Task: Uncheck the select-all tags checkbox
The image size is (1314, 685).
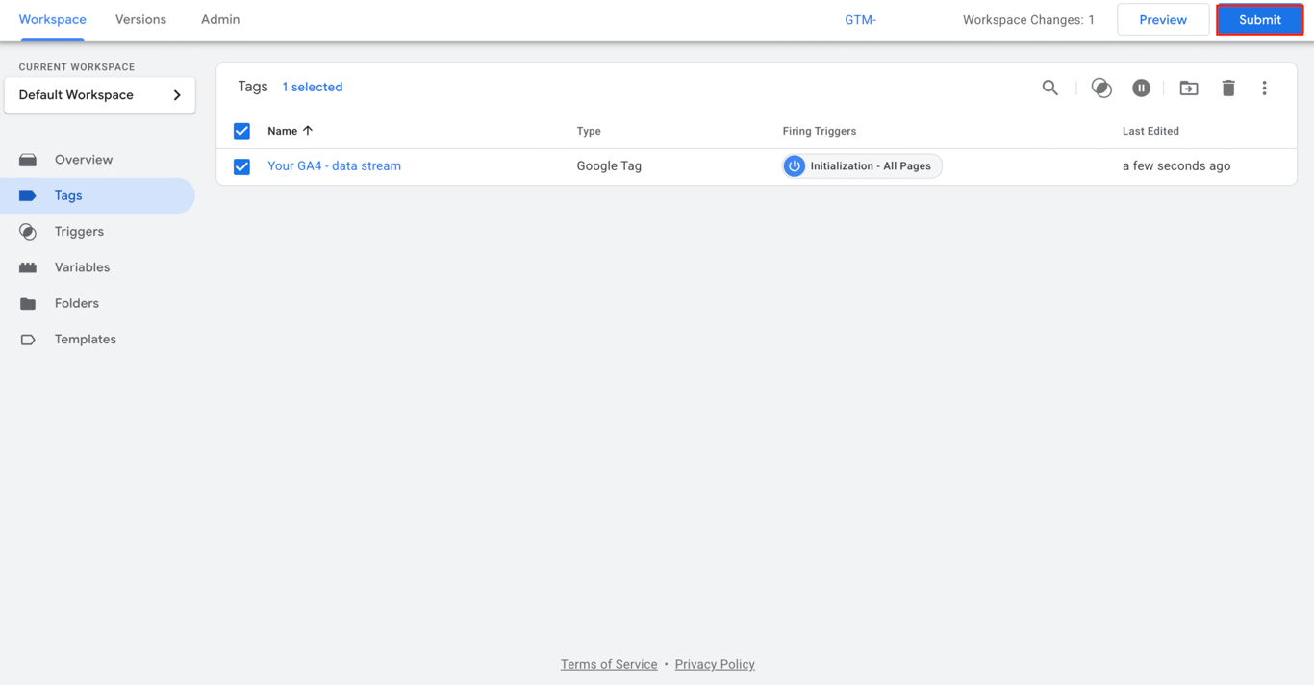Action: [241, 131]
